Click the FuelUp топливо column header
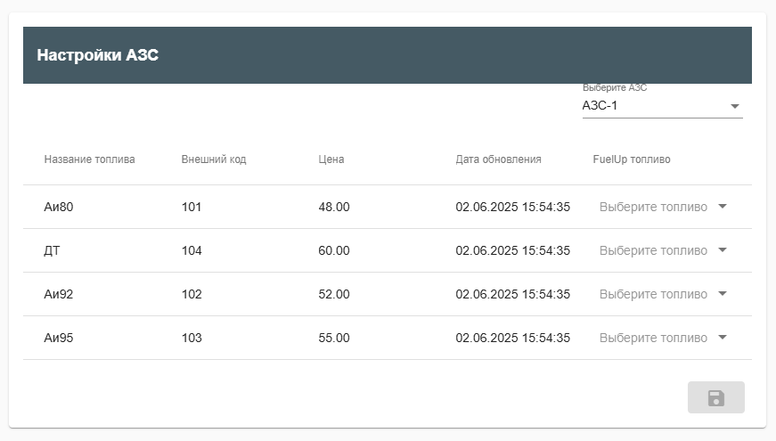This screenshot has height=441, width=776. click(632, 159)
